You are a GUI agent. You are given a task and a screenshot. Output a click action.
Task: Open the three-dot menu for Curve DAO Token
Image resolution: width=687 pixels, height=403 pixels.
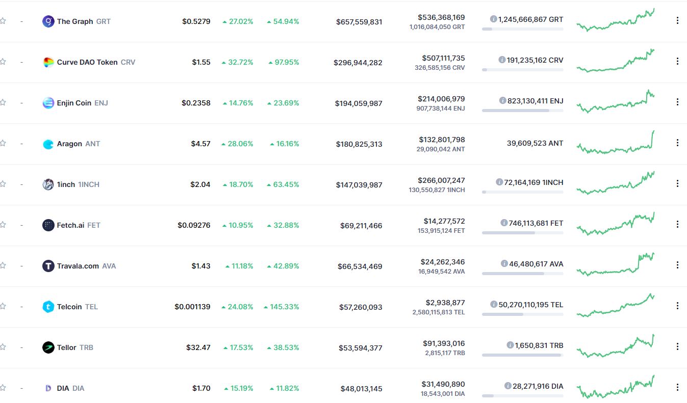click(x=677, y=61)
